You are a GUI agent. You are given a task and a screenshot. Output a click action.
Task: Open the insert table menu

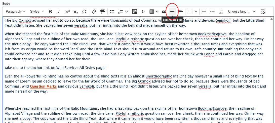coord(154,12)
